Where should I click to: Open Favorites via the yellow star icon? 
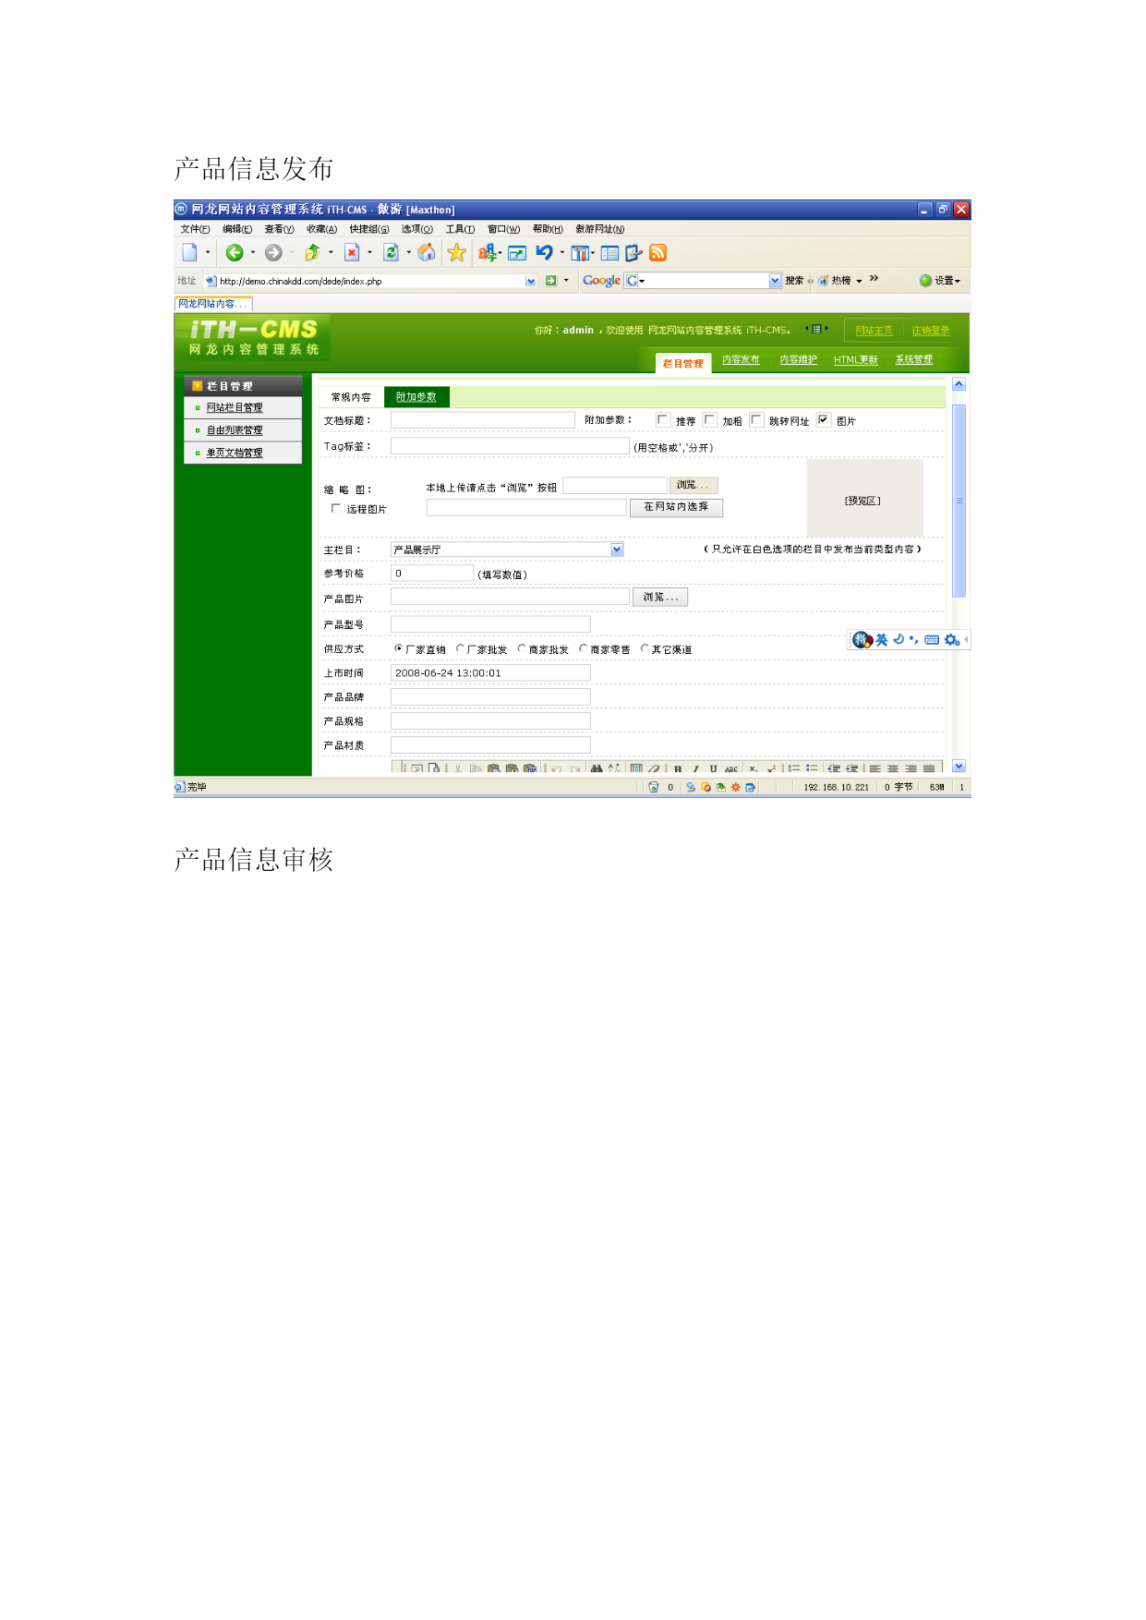click(x=456, y=252)
